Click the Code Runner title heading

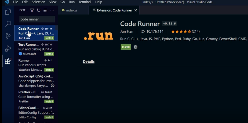[x=140, y=24]
